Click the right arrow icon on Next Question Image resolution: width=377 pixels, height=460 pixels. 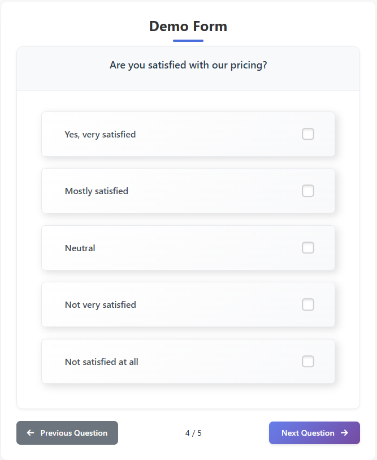point(344,433)
